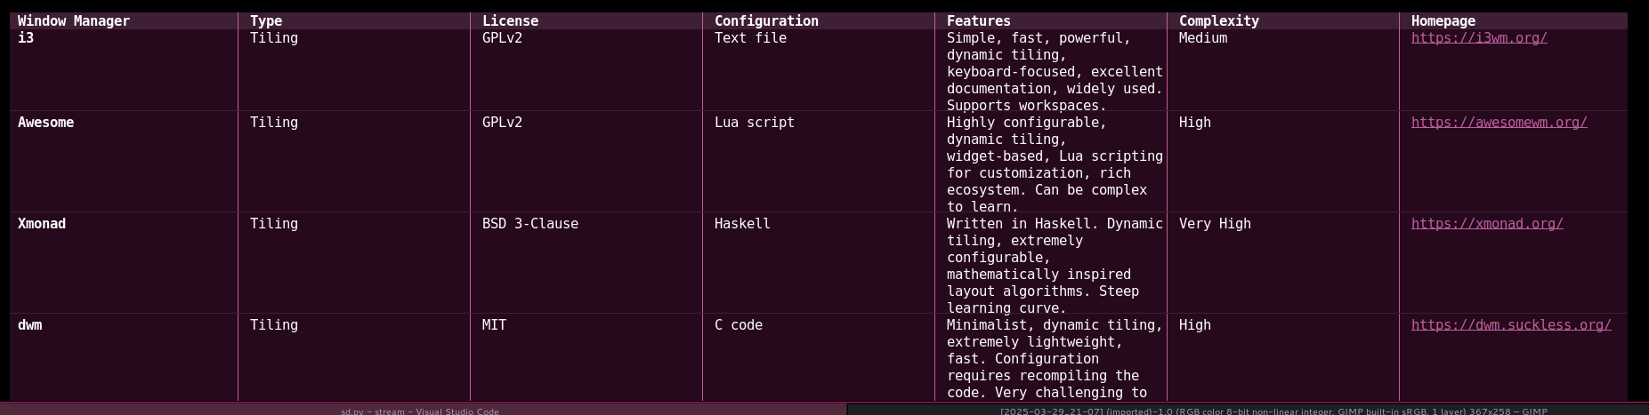1649x415 pixels.
Task: Select the Awesome row name cell
Action: point(45,123)
